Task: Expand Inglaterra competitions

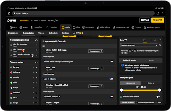Action: (x=36, y=72)
